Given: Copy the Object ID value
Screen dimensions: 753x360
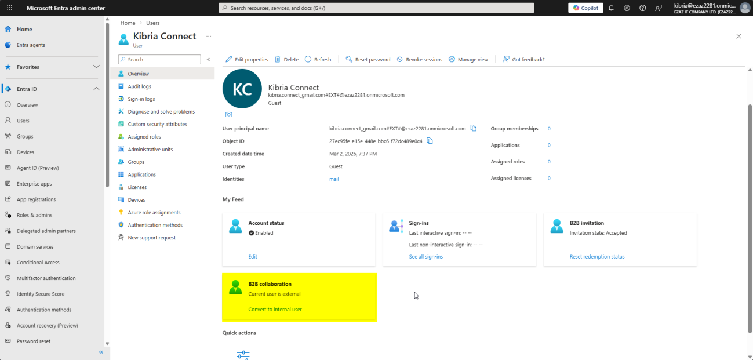Looking at the screenshot, I should [430, 141].
